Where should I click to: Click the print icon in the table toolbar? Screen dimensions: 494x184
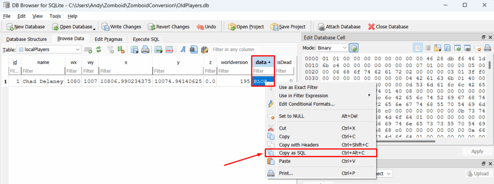click(x=145, y=50)
